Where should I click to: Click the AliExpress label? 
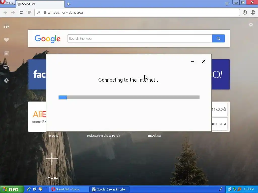coord(52,136)
